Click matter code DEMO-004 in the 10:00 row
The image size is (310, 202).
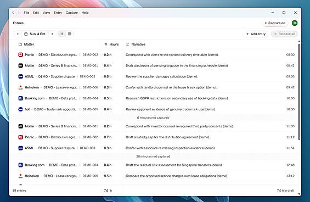pyautogui.click(x=90, y=98)
